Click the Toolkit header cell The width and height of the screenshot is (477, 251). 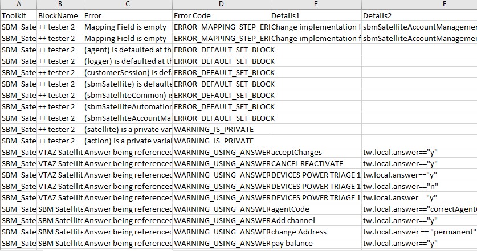(x=18, y=15)
